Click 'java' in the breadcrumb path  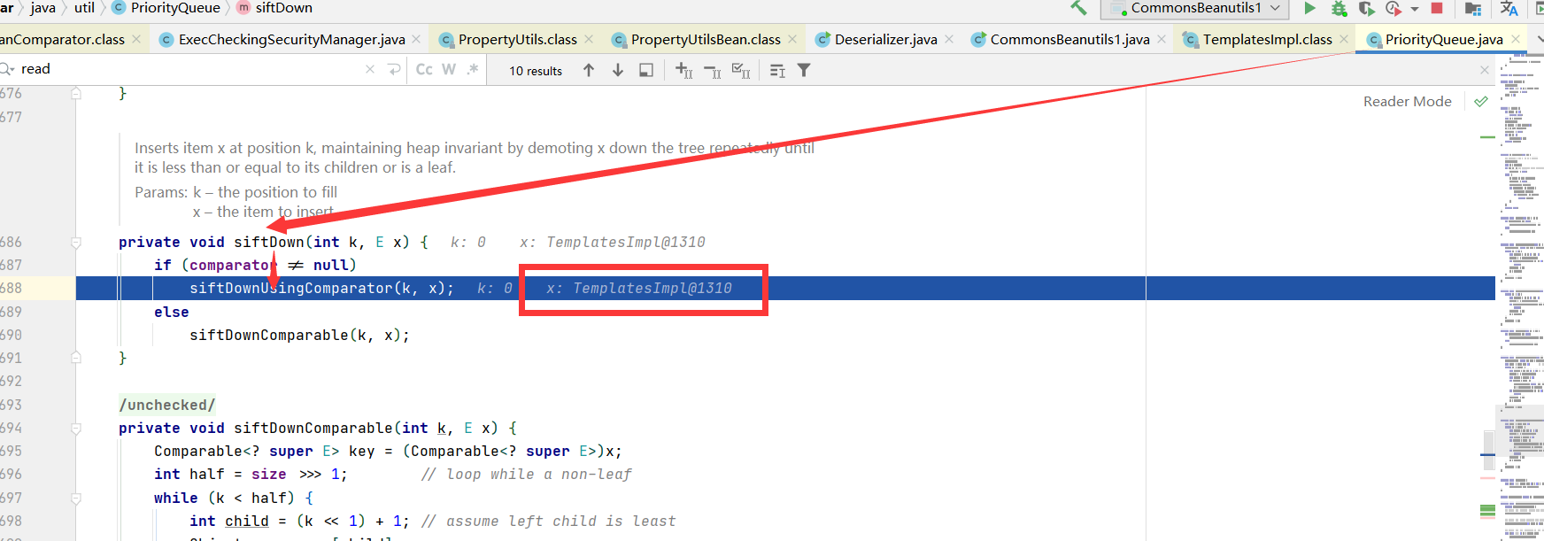tap(42, 8)
